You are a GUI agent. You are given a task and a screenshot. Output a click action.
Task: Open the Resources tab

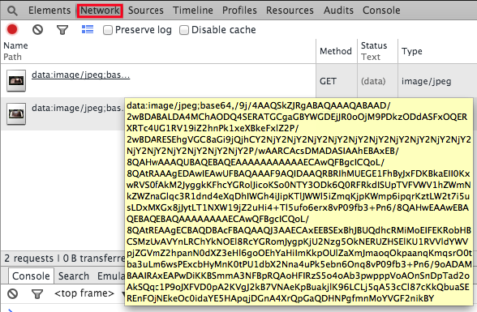[290, 11]
